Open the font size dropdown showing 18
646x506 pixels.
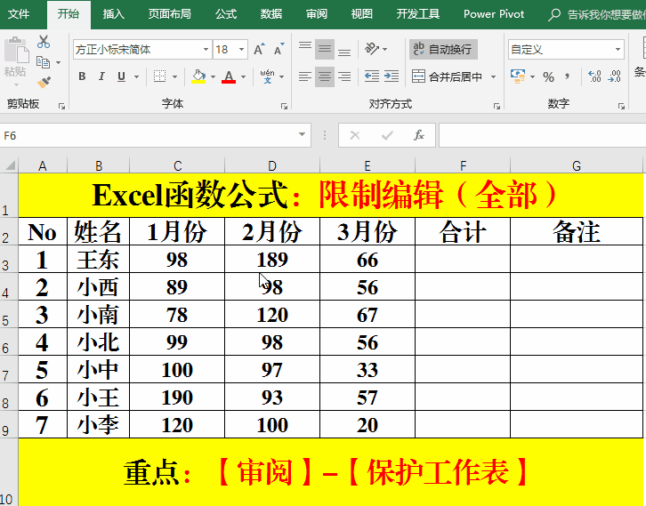(x=241, y=50)
